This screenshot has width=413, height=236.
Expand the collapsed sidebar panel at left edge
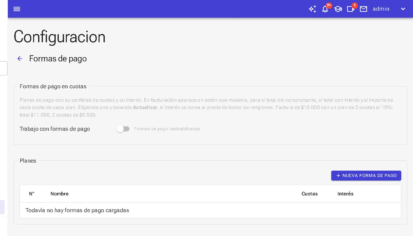(3, 68)
